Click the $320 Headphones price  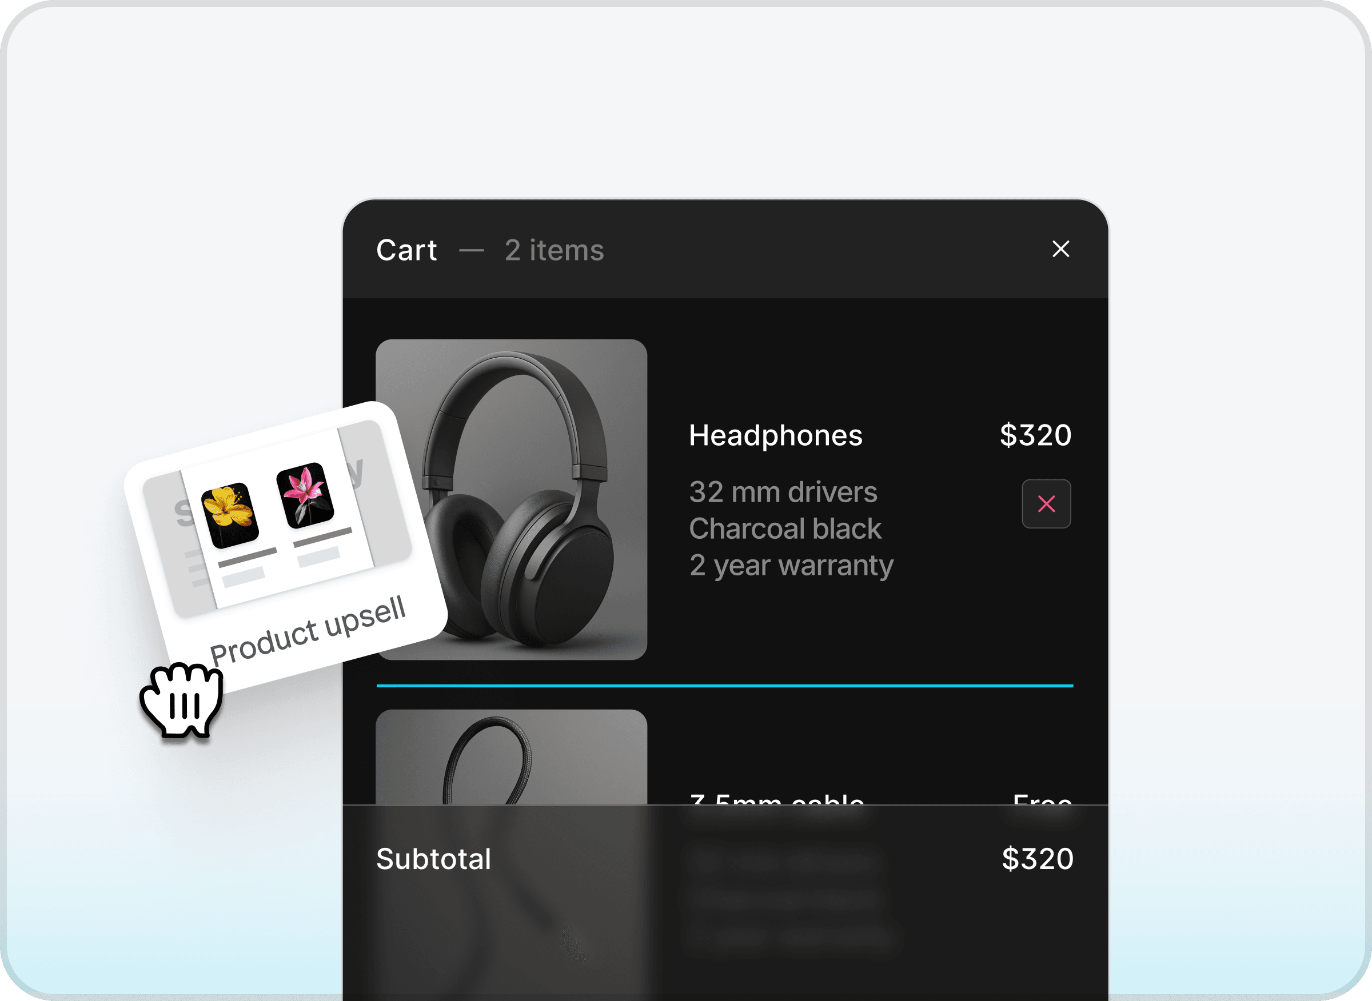click(x=1035, y=435)
